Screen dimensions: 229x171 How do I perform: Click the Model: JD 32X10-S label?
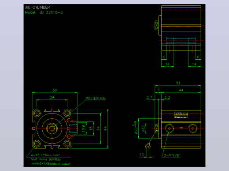click(44, 12)
